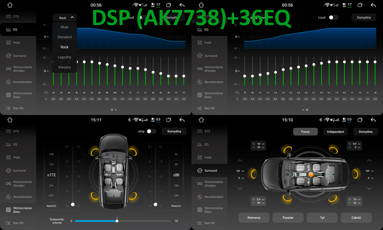Open Wzmocnienie Basu tab on the 15:11 screen
Image resolution: width=383 pixels, height=230 pixels.
click(18, 210)
